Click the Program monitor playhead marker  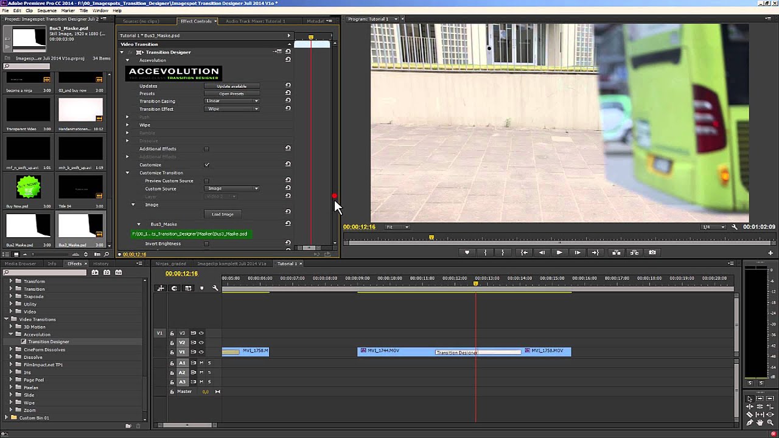click(x=431, y=237)
